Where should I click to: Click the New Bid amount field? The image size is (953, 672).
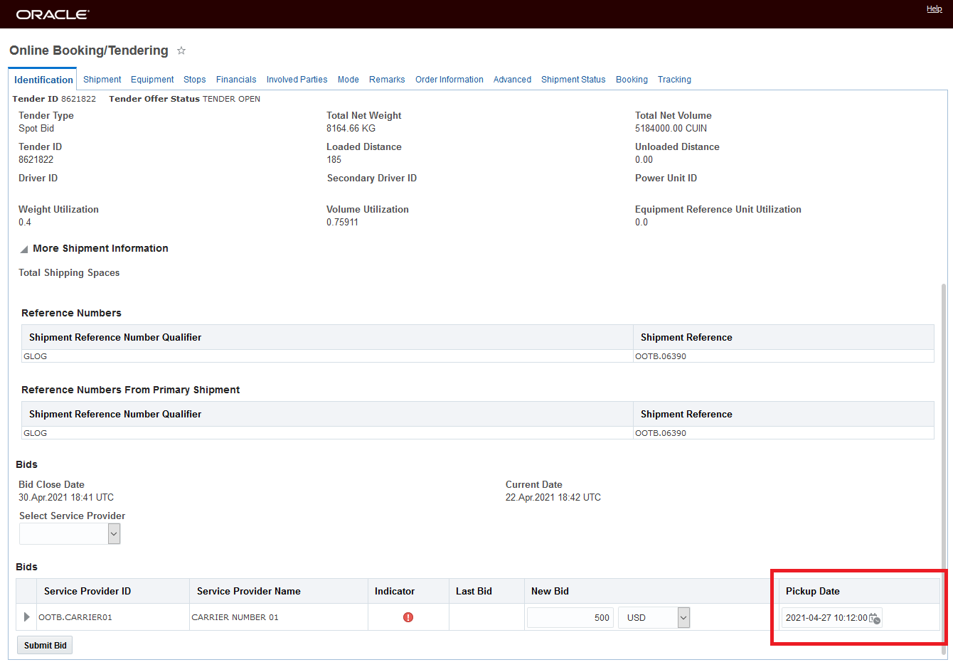coord(570,618)
